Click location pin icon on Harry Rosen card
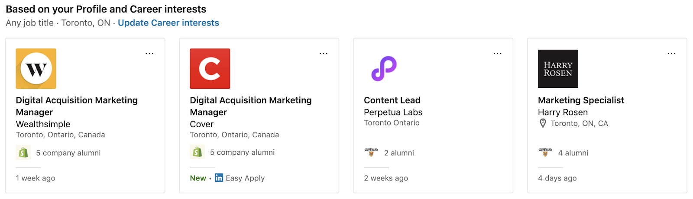The width and height of the screenshot is (693, 199). click(543, 124)
